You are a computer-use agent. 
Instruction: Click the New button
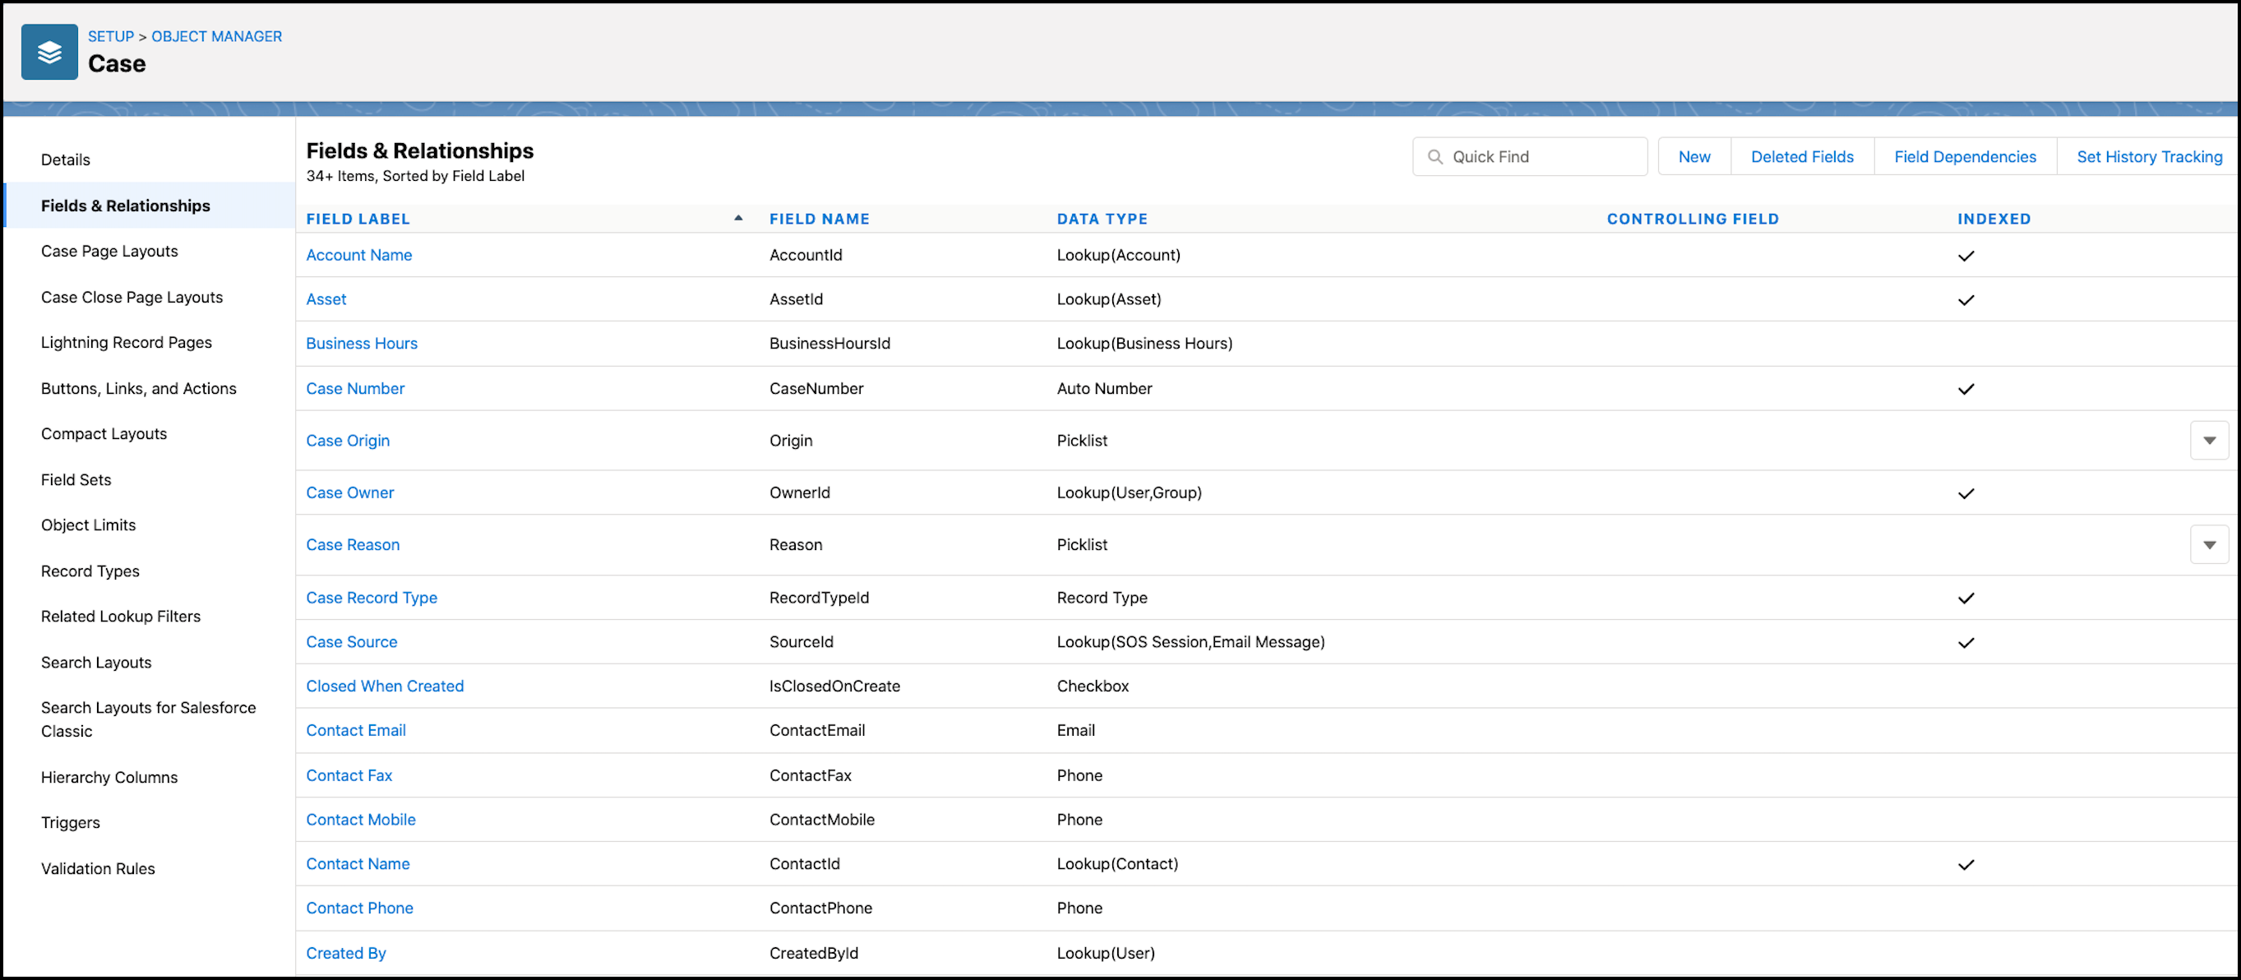pos(1693,155)
